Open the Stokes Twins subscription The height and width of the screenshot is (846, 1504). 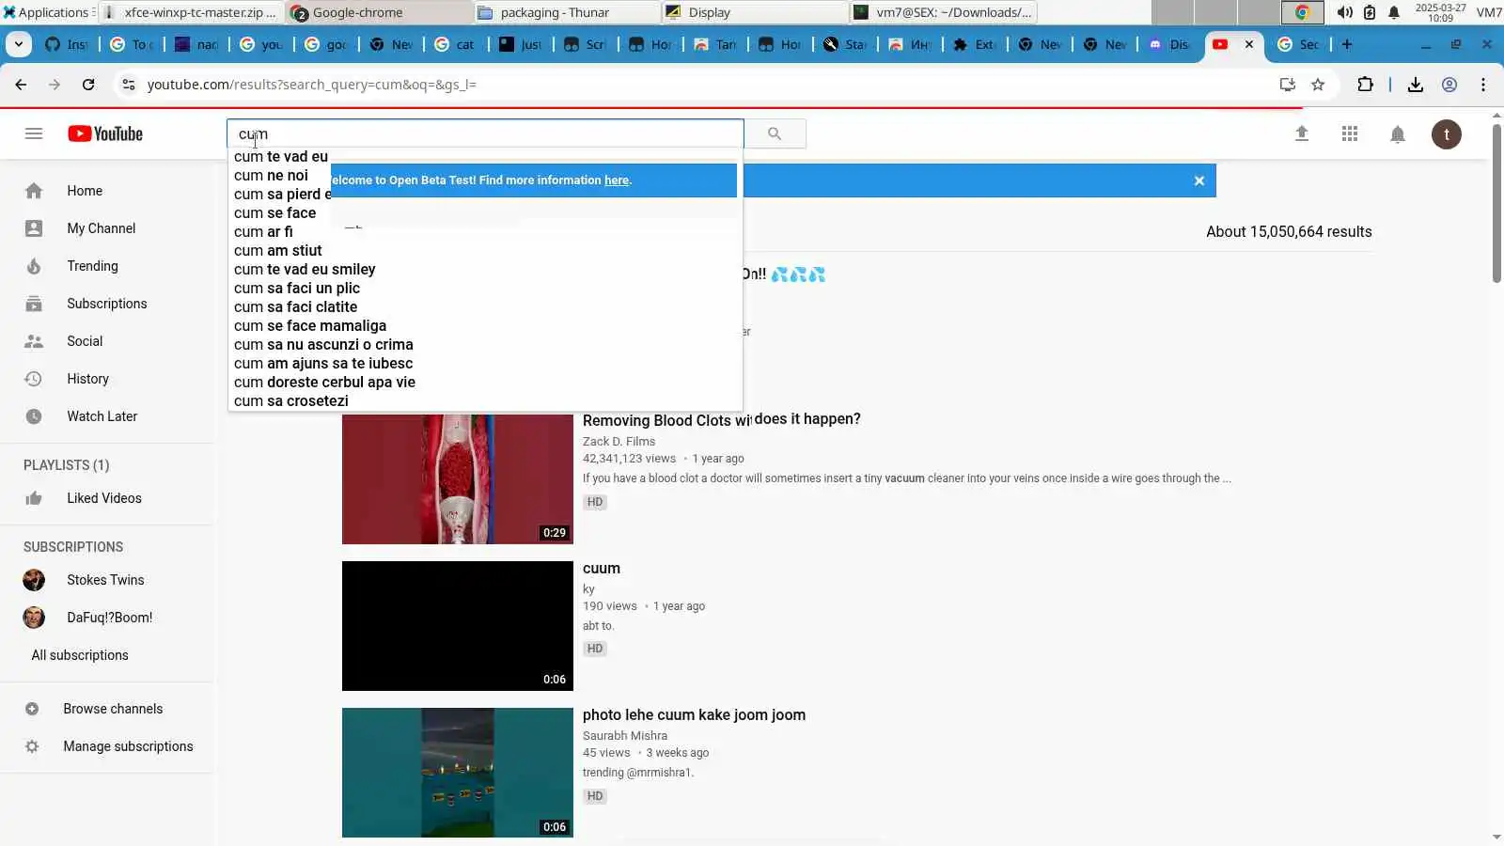click(x=107, y=580)
